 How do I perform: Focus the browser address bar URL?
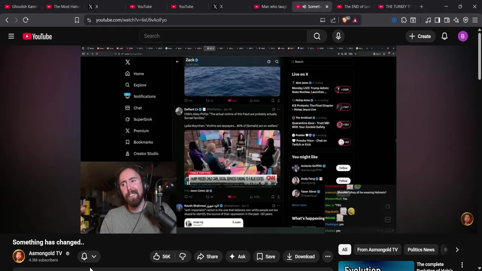pos(131,20)
